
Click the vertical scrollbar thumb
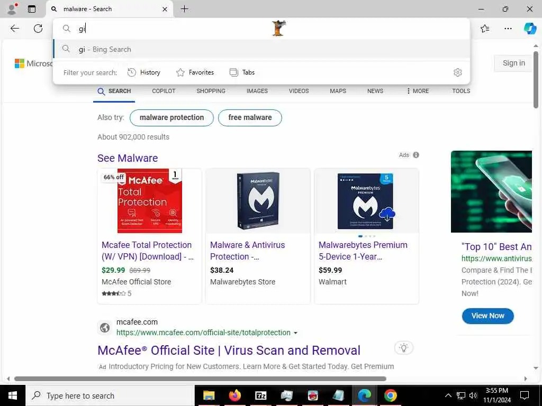click(x=536, y=80)
